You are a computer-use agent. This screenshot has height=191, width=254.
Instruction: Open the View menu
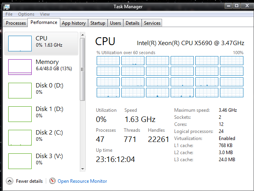[x=45, y=14]
